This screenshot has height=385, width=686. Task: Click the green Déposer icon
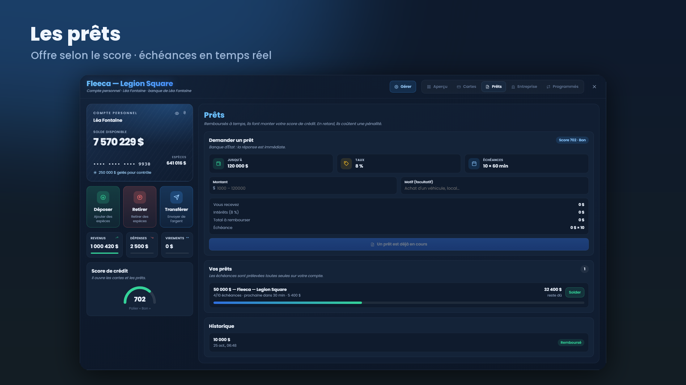point(103,197)
